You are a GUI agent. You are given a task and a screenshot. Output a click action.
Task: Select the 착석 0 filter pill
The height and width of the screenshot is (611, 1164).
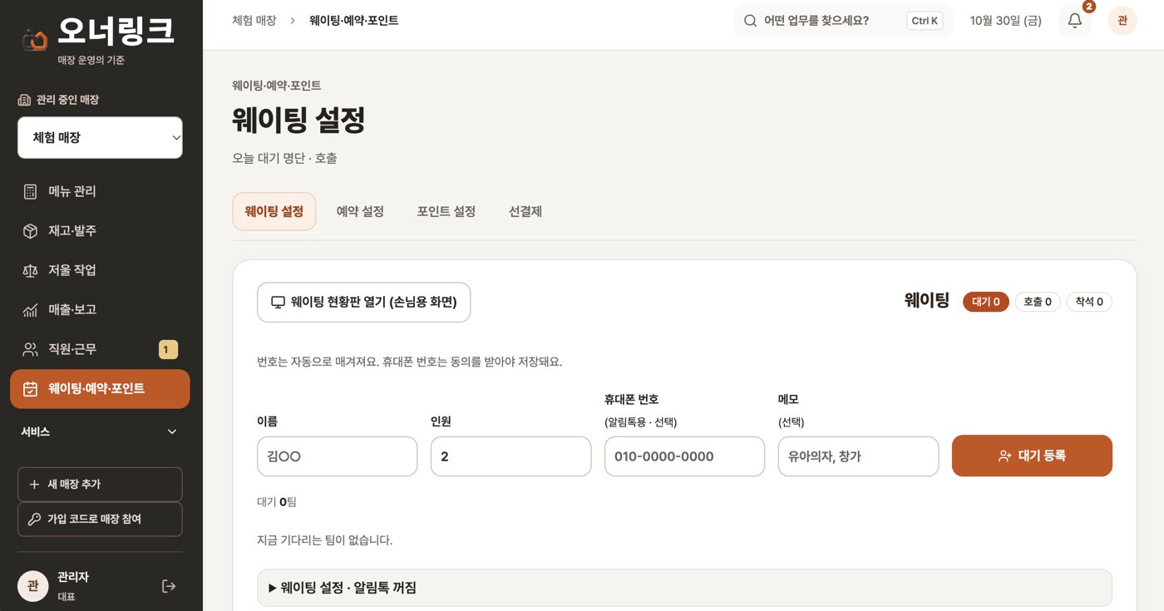pyautogui.click(x=1089, y=302)
